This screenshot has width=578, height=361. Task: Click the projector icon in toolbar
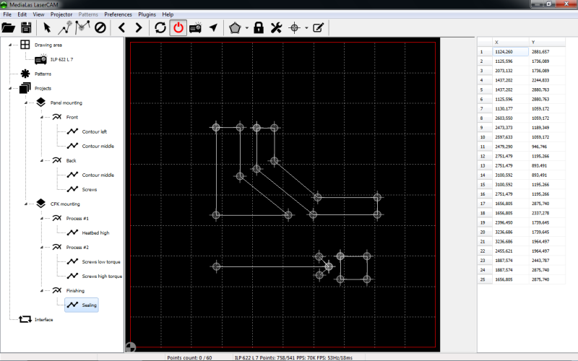(195, 28)
